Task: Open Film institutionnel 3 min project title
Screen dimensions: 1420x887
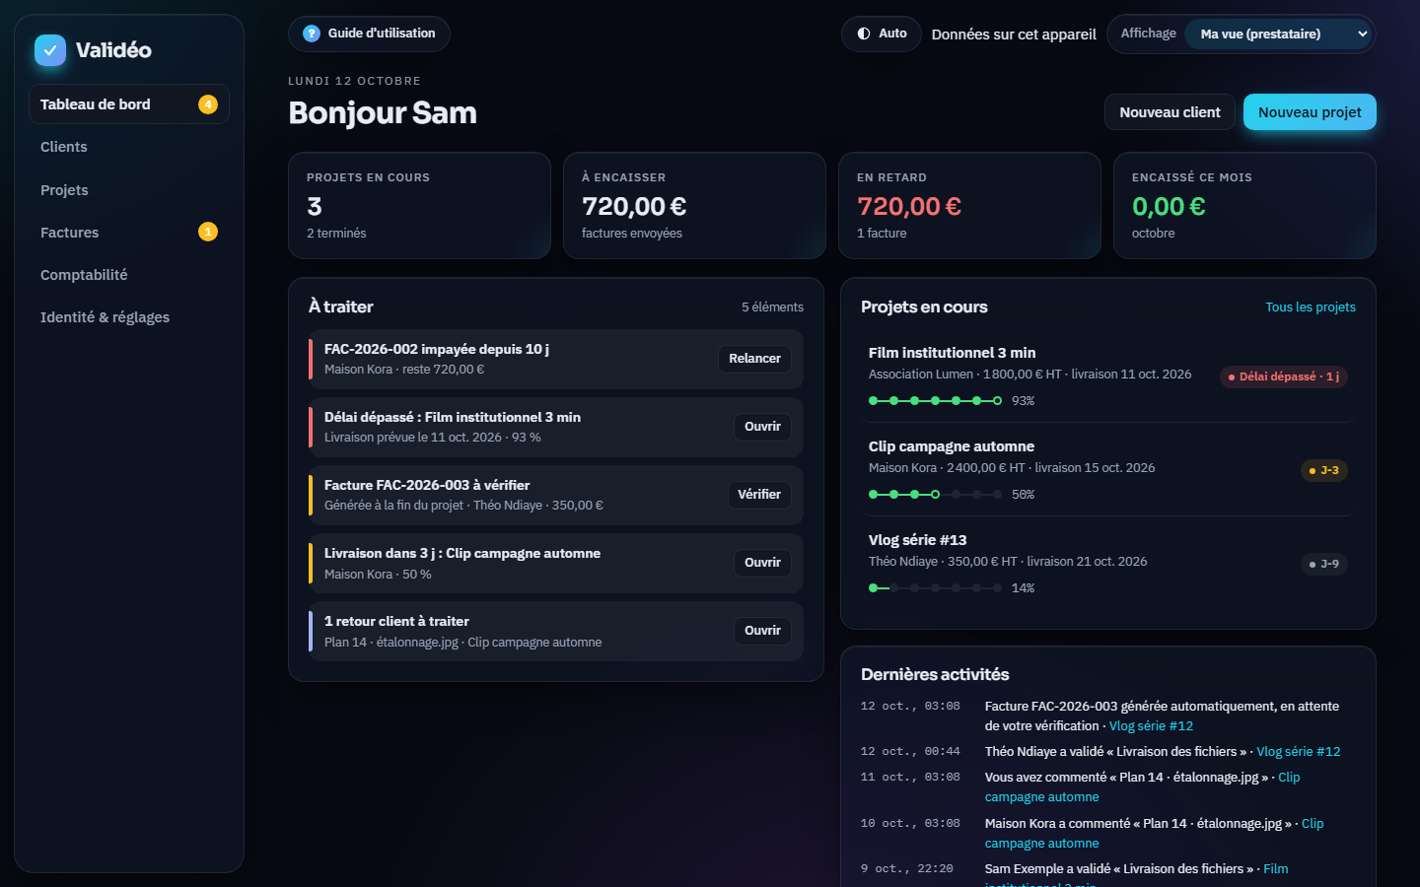Action: 952,353
